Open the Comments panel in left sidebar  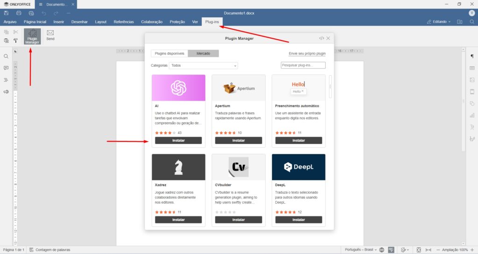click(x=6, y=68)
